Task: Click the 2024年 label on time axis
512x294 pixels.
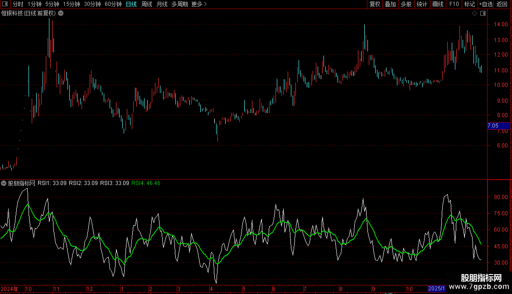Action: [x=10, y=289]
